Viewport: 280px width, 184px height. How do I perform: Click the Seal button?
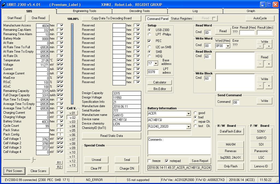point(127,160)
